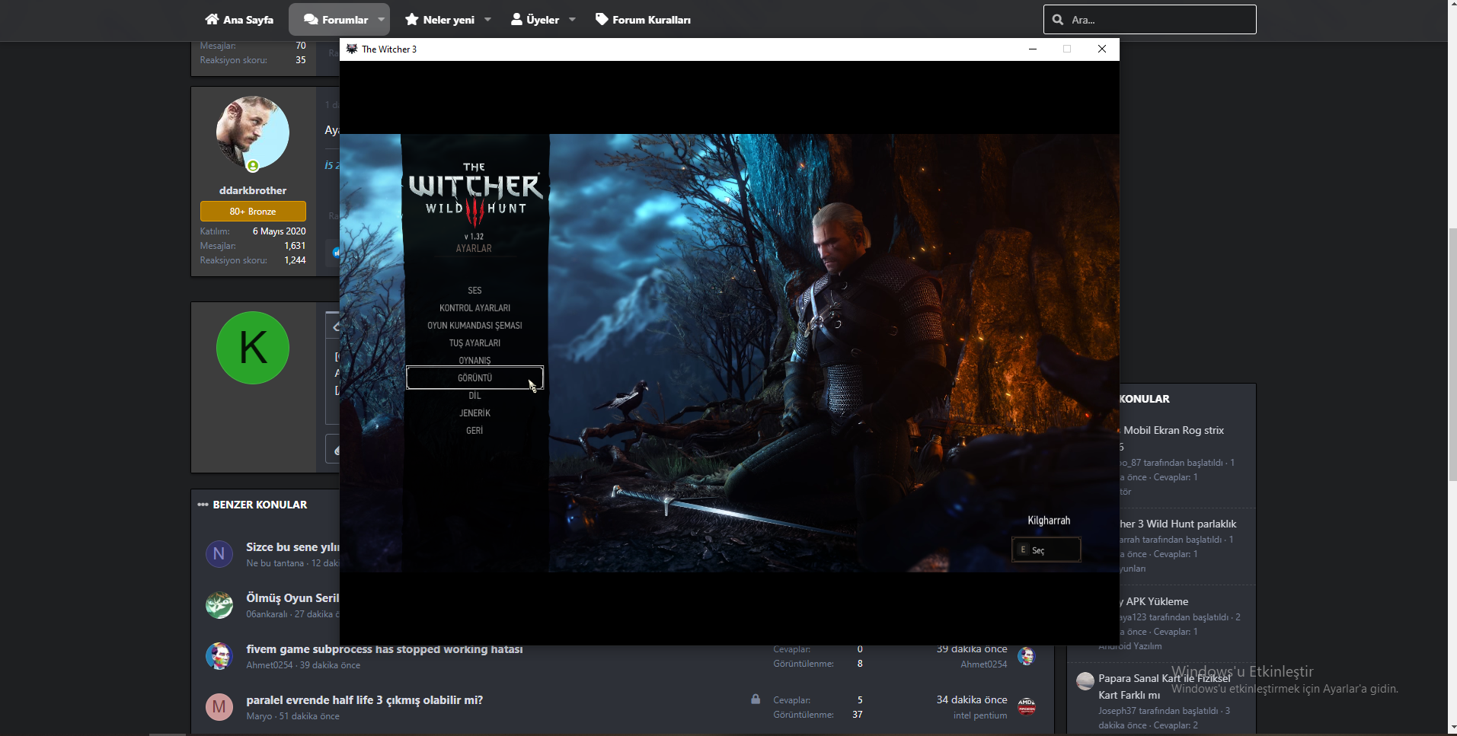Open the Üyeler navigation item
Viewport: 1457px width, 736px height.
coord(535,20)
